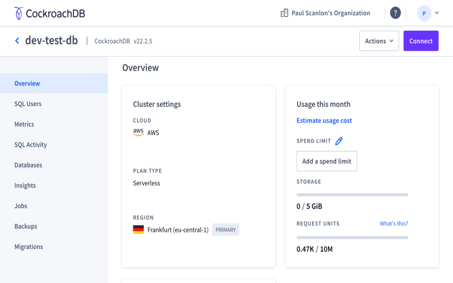Click the Request Units progress bar
The width and height of the screenshot is (453, 283).
352,238
